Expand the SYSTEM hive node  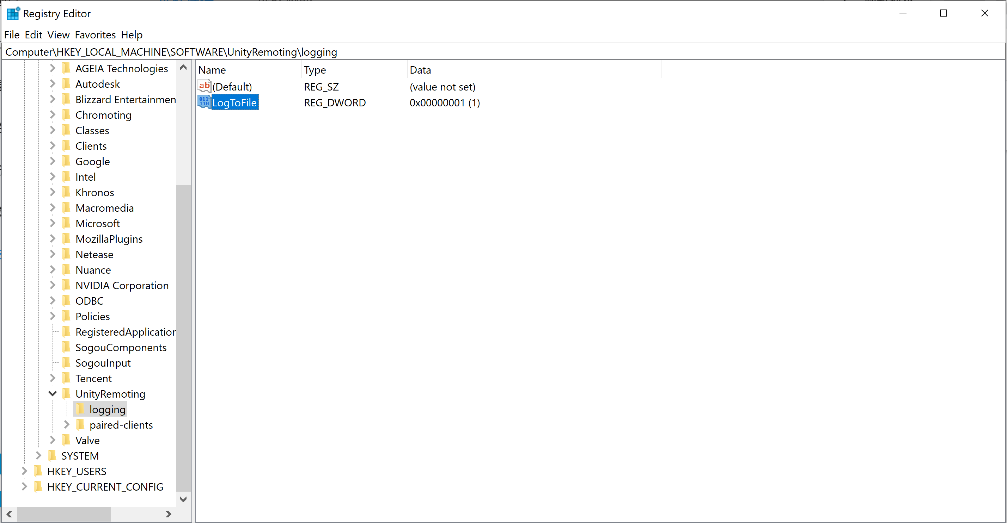tap(38, 456)
